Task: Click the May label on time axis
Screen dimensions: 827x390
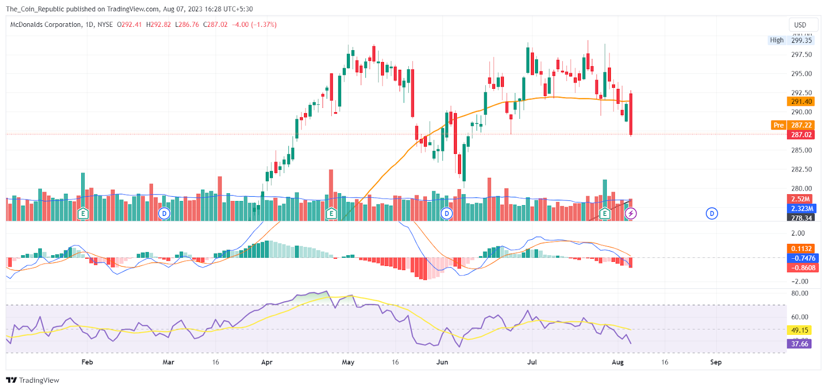Action: (x=348, y=362)
